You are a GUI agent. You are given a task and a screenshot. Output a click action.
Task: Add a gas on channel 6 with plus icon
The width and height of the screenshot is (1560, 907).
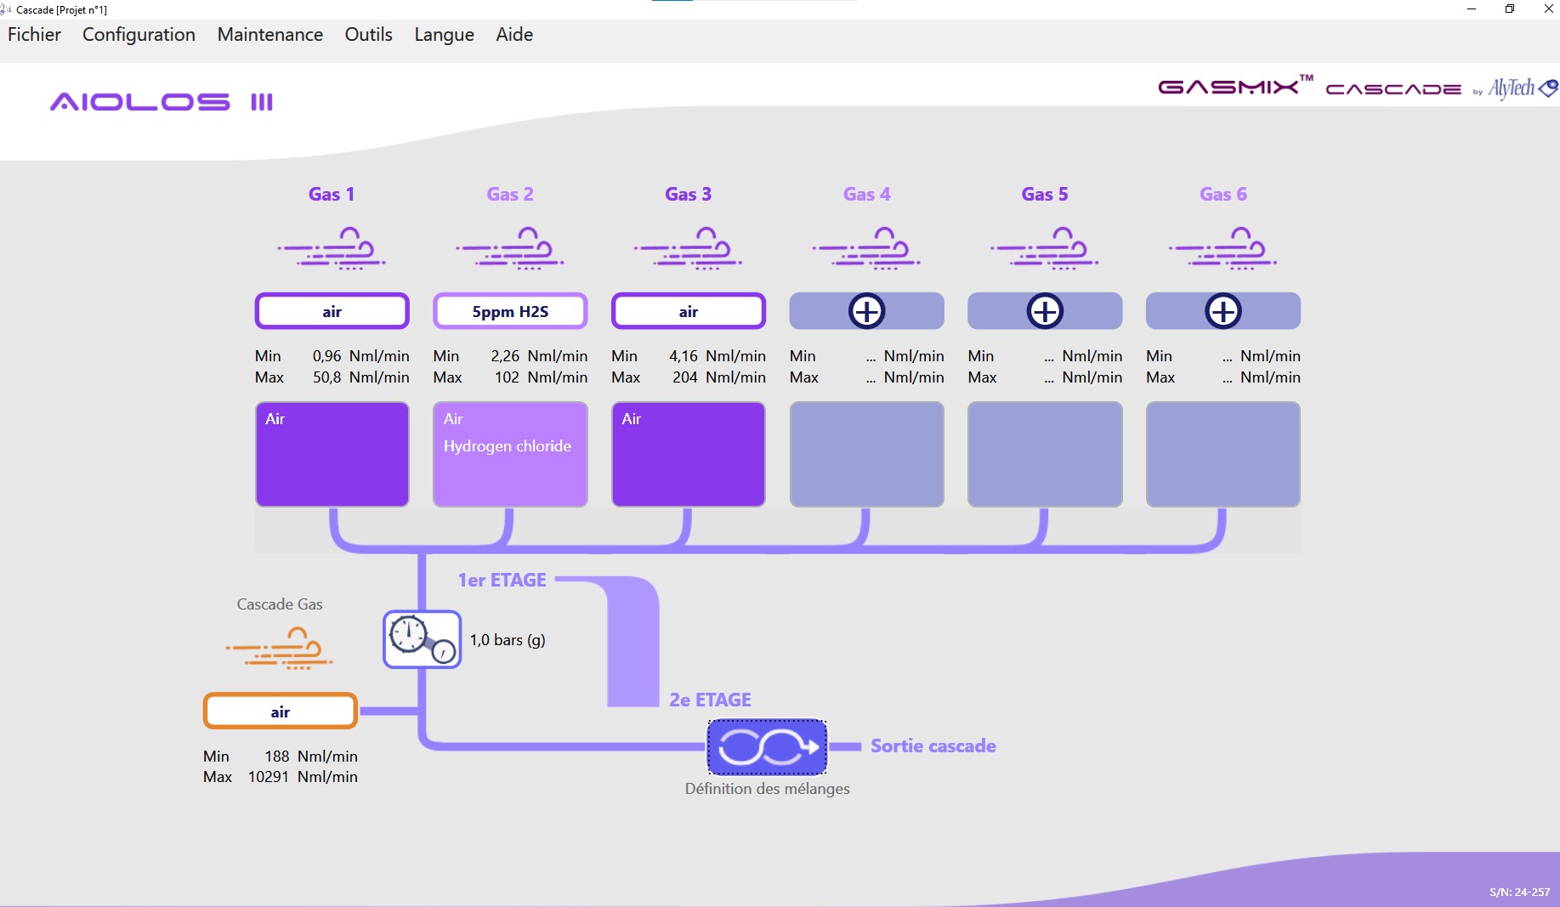(x=1222, y=311)
